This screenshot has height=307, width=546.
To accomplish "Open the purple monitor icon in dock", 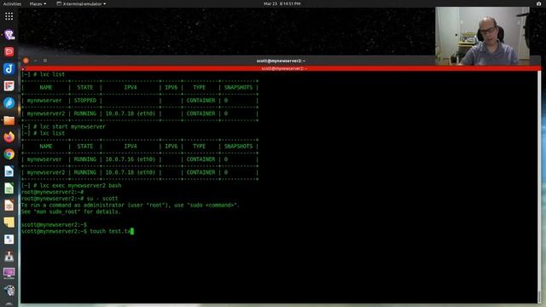I will pyautogui.click(x=9, y=273).
